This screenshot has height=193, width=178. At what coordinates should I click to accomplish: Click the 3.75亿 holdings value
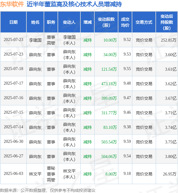171,142
